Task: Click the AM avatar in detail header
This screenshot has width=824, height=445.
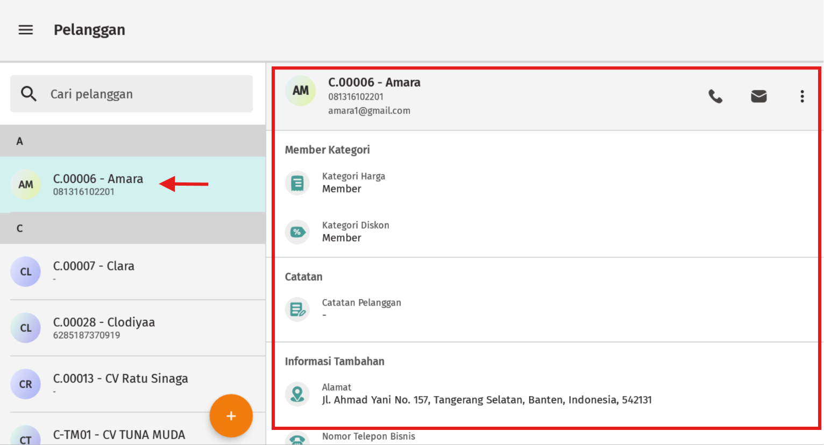Action: (x=301, y=90)
